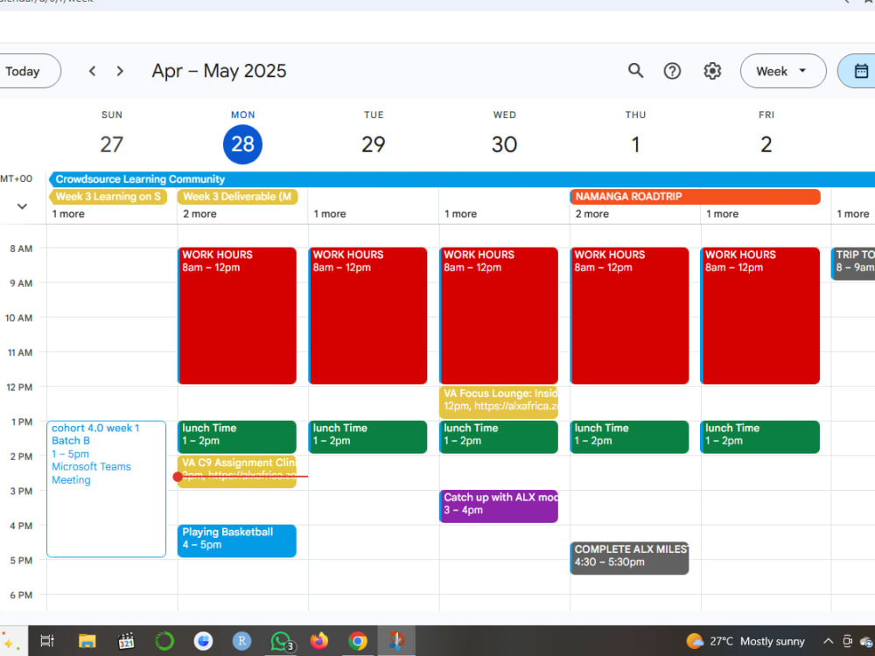This screenshot has height=656, width=875.
Task: Open green circular app on taskbar
Action: [164, 641]
